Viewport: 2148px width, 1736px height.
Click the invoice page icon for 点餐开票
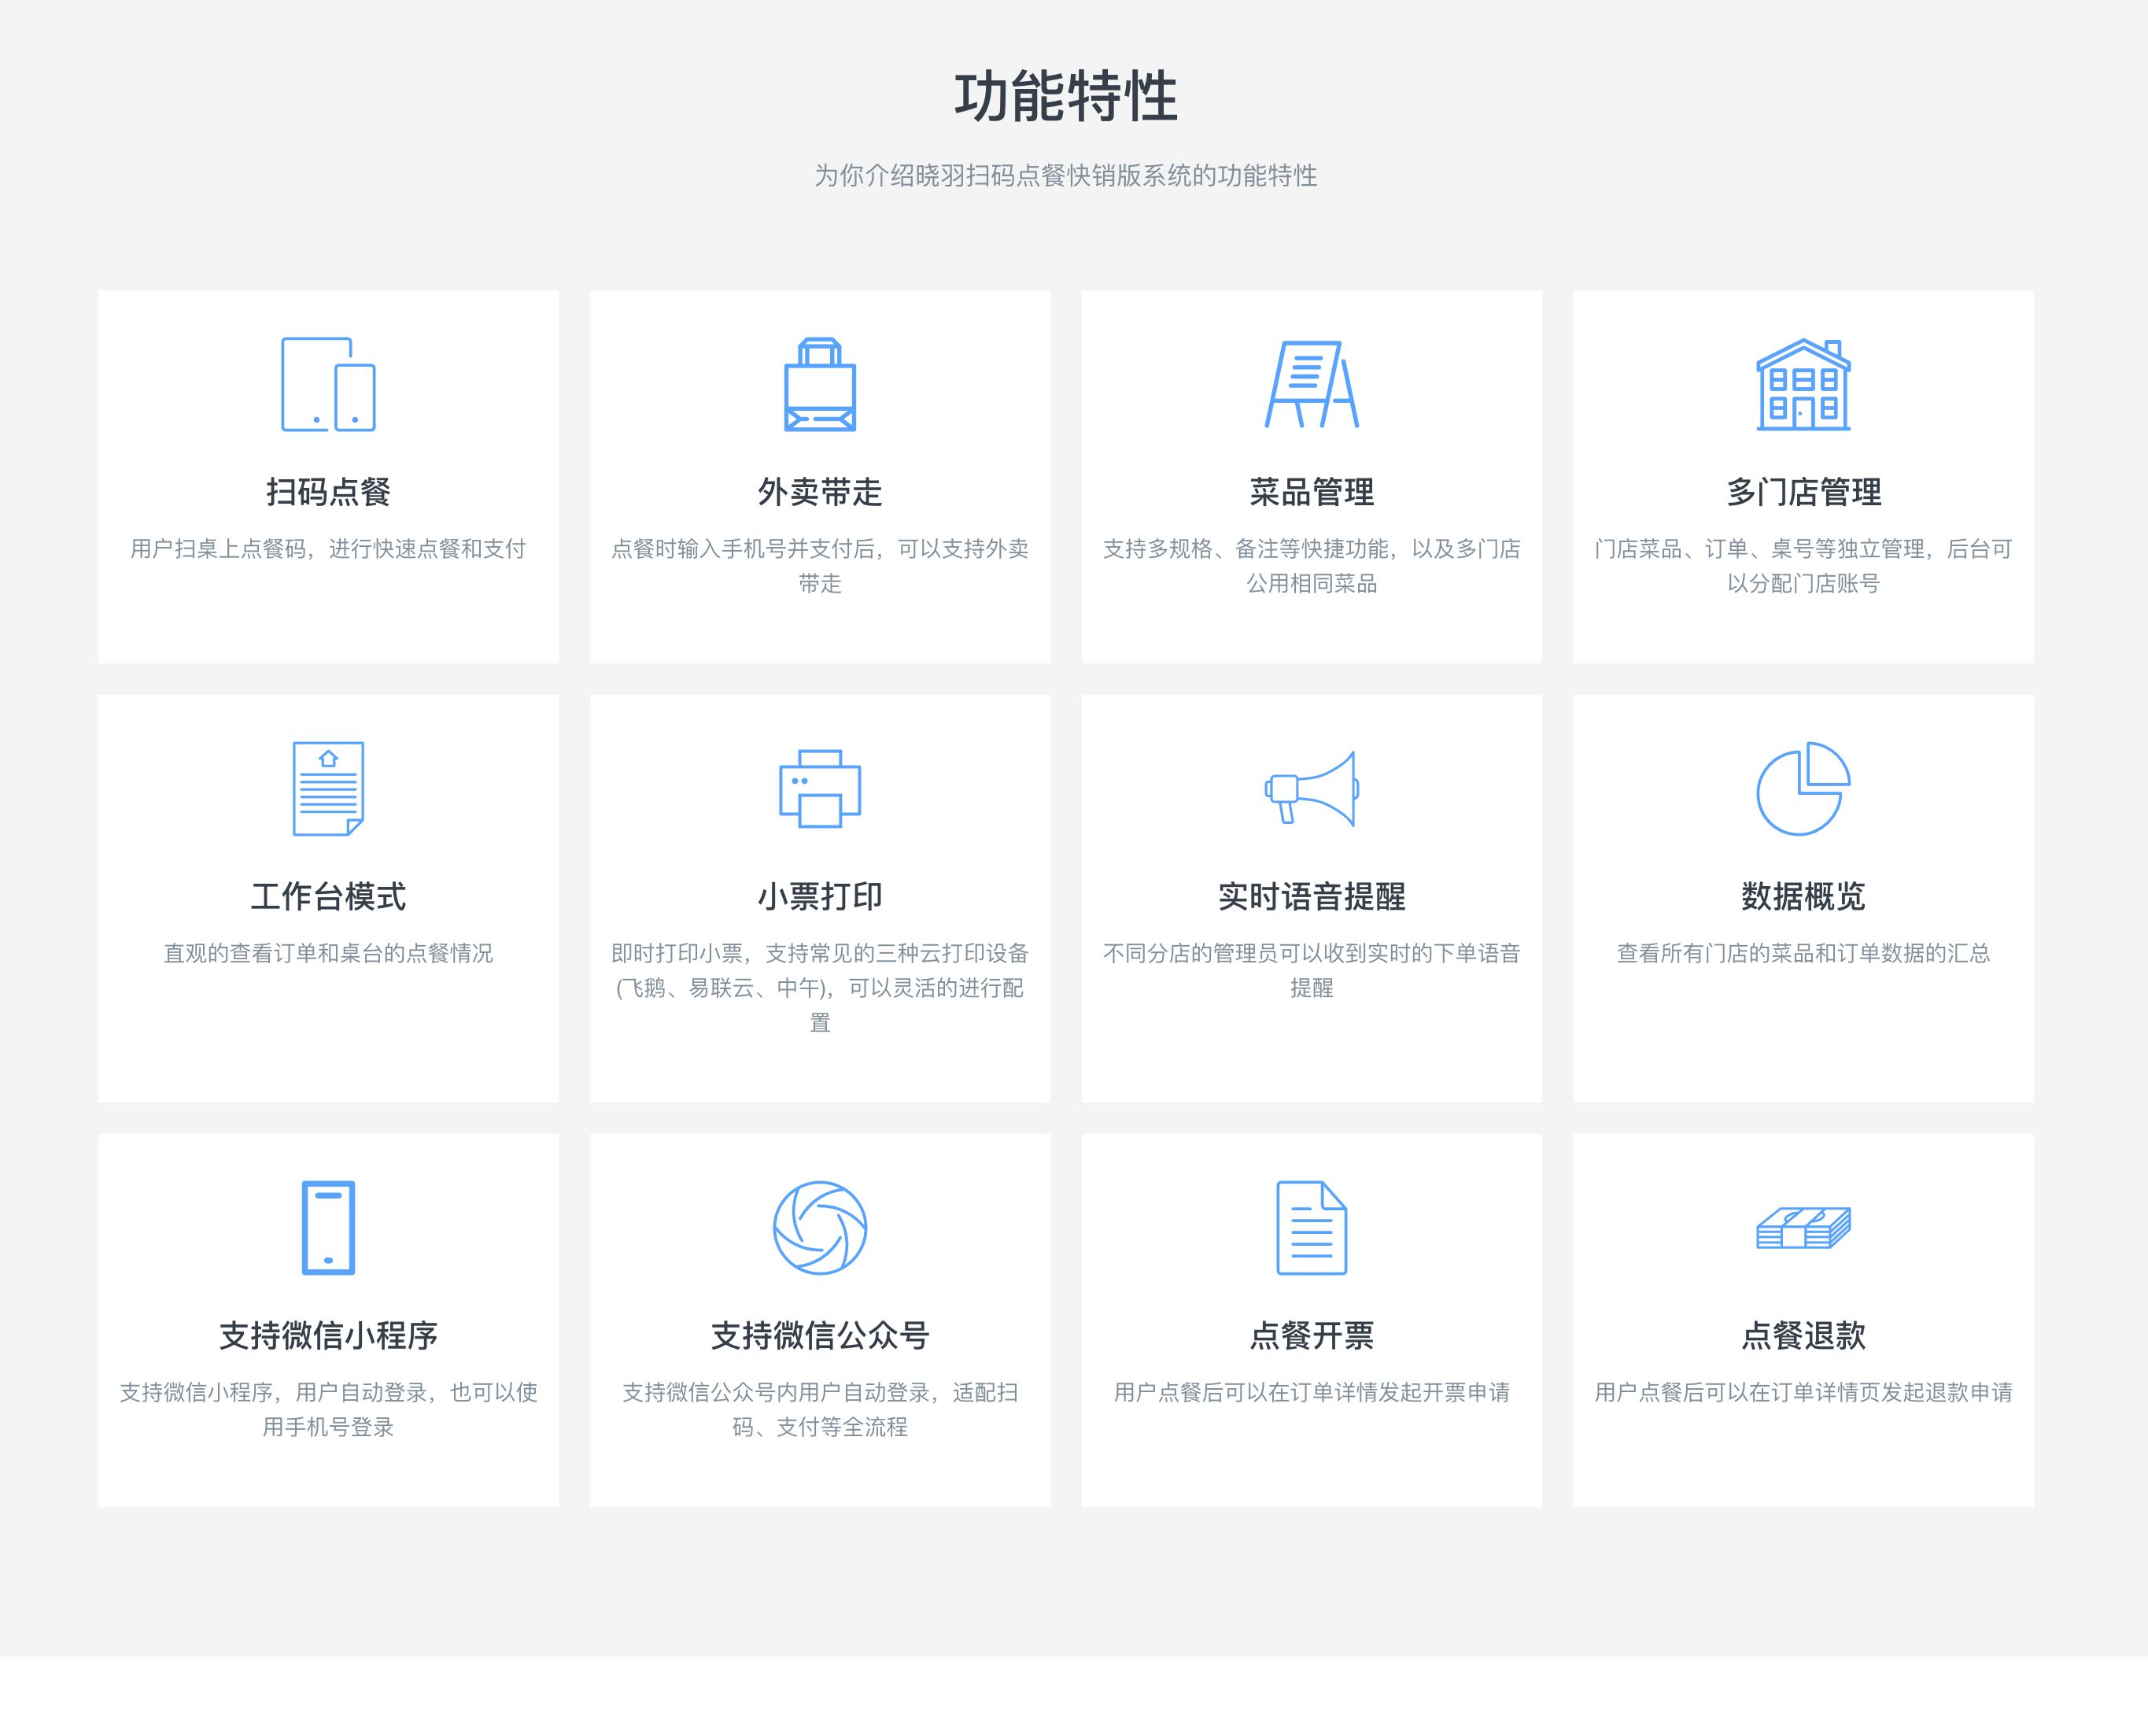[x=1311, y=1227]
